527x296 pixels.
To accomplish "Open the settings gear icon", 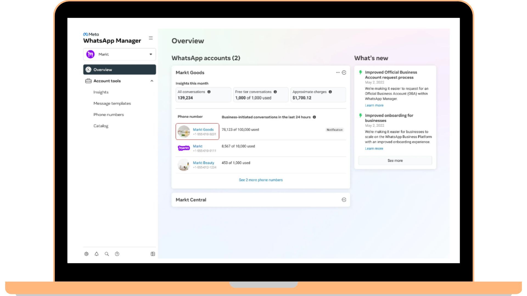I will [86, 254].
